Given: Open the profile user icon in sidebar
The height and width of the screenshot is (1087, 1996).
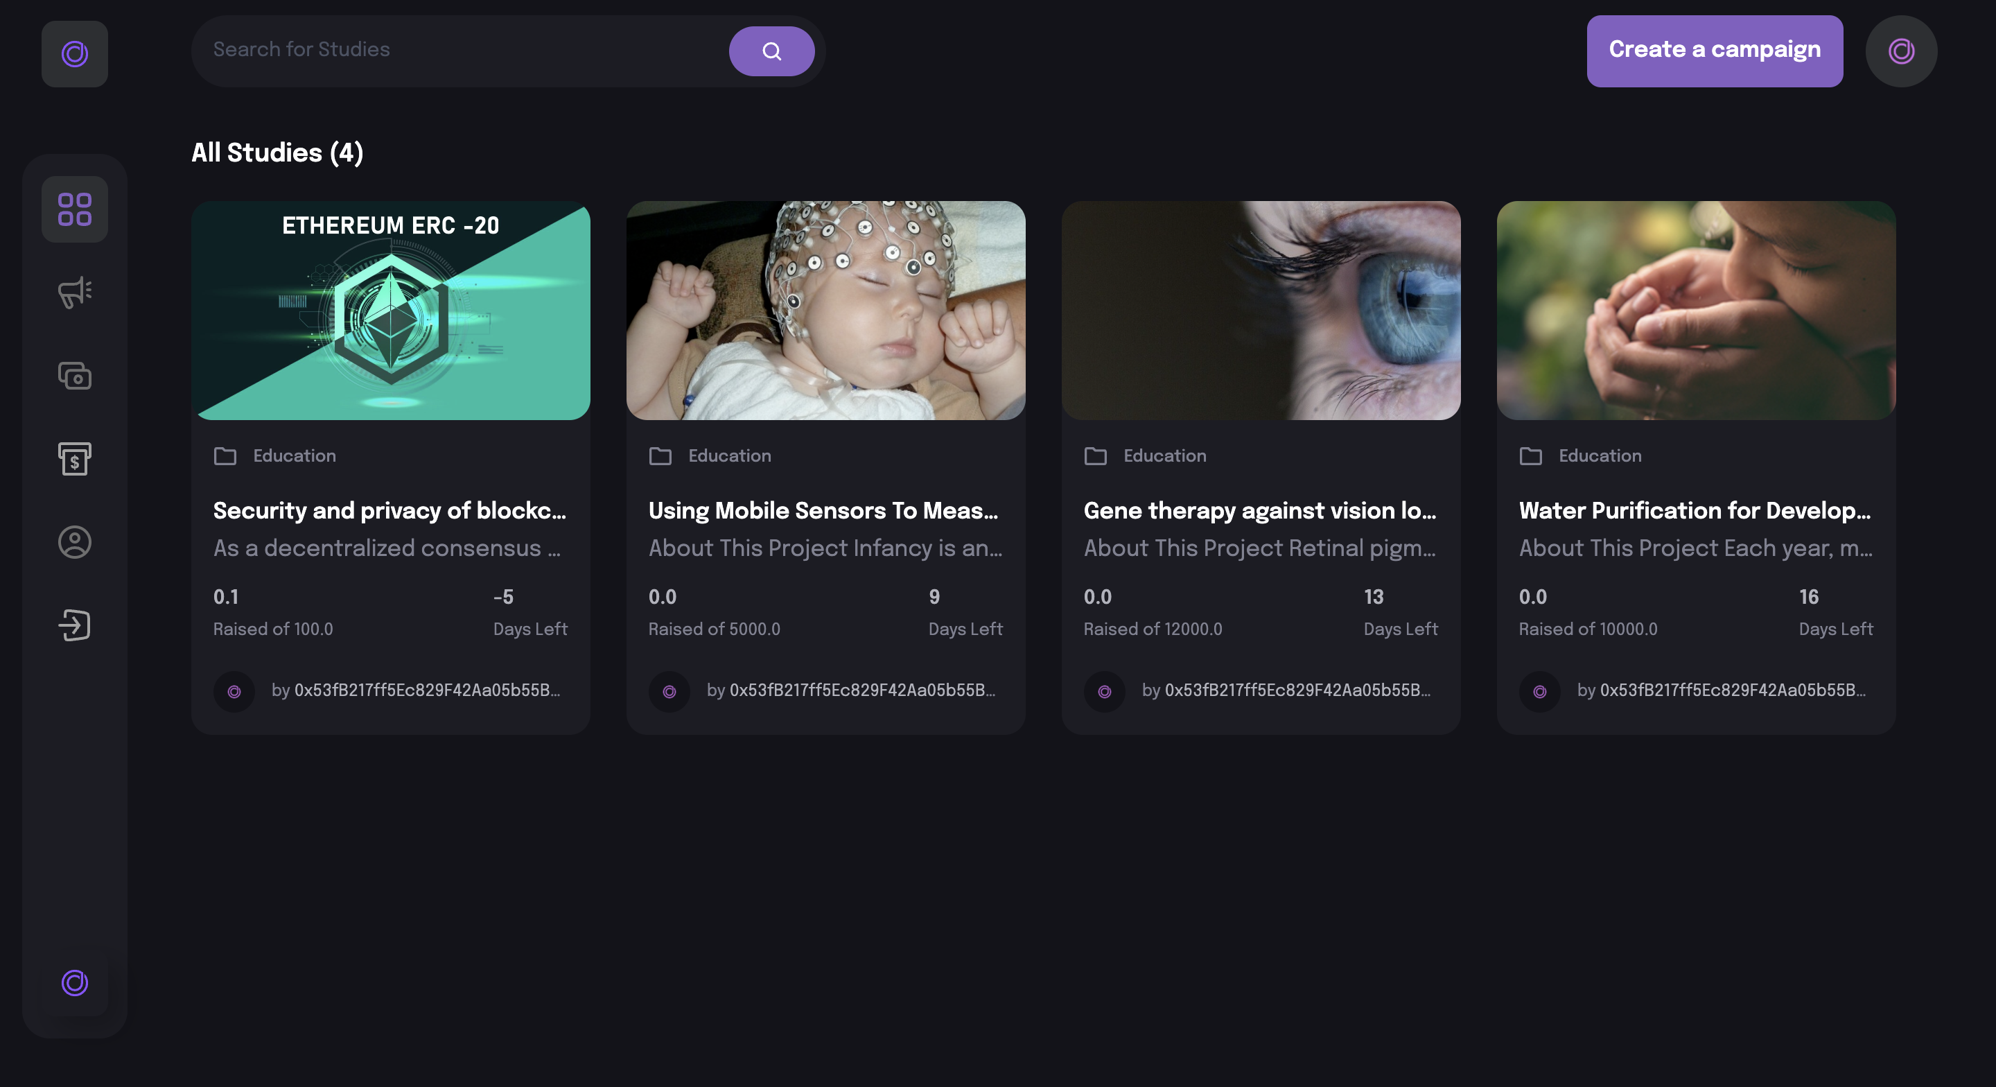Looking at the screenshot, I should [x=74, y=542].
